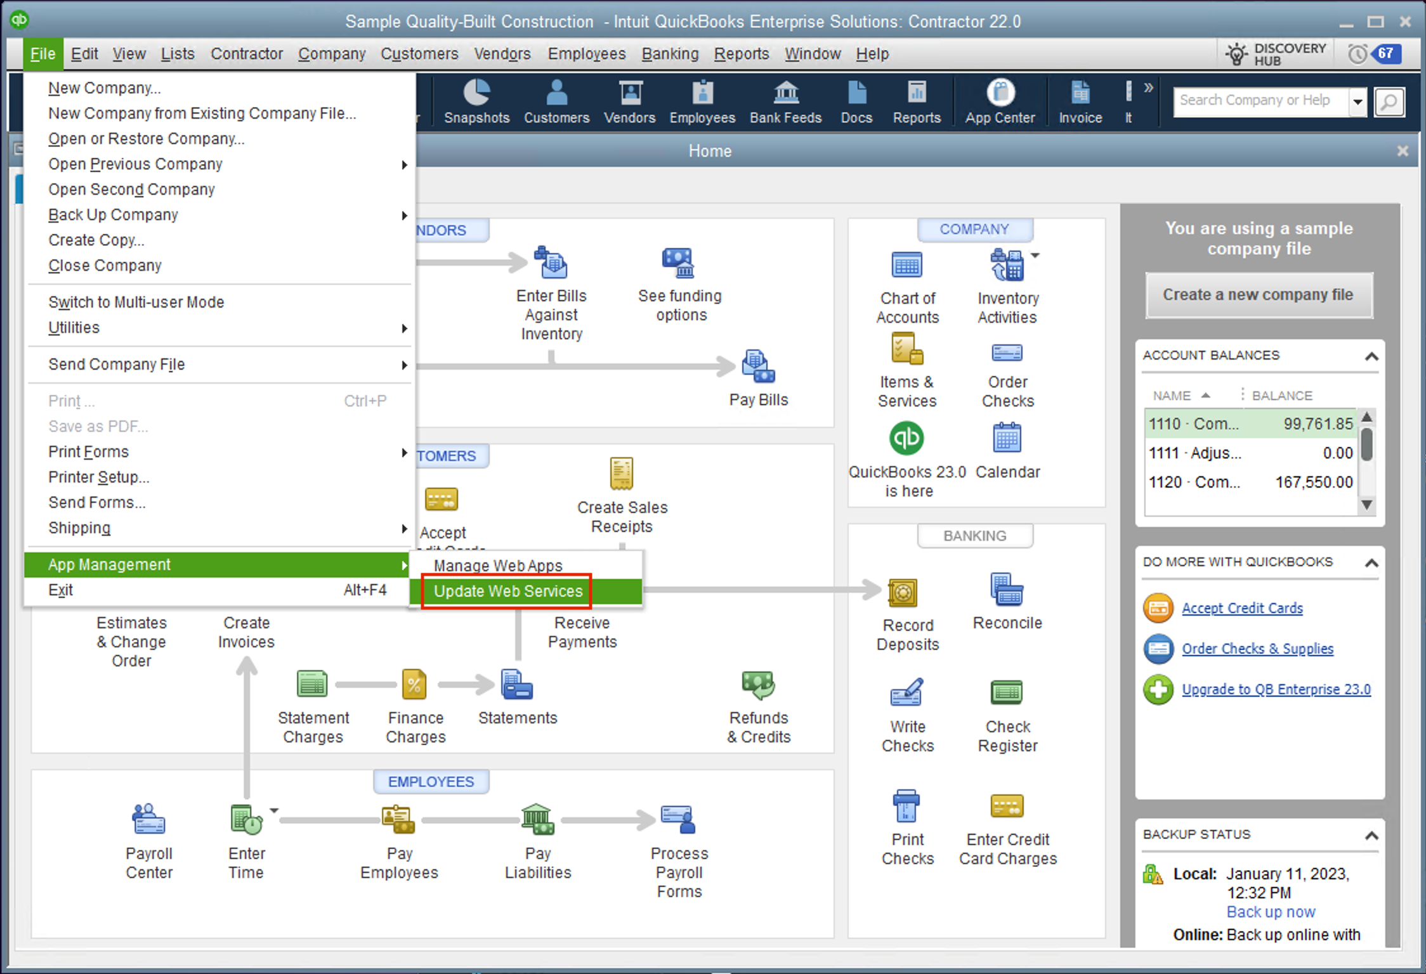Open the Reports menu in menu bar
The width and height of the screenshot is (1426, 974).
click(x=741, y=54)
